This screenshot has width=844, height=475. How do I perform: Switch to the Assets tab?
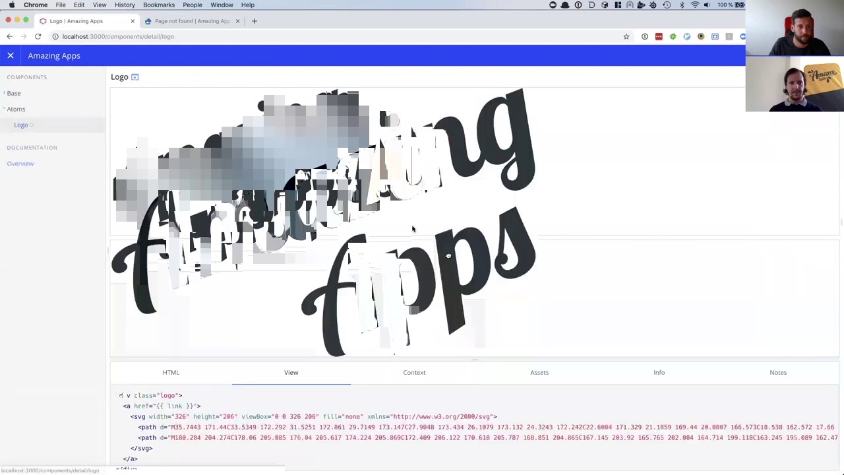539,372
